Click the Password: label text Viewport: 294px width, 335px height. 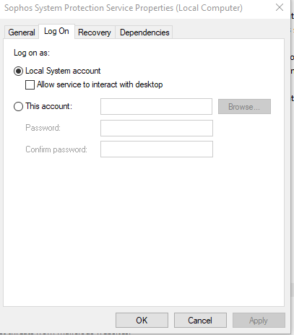click(x=43, y=128)
